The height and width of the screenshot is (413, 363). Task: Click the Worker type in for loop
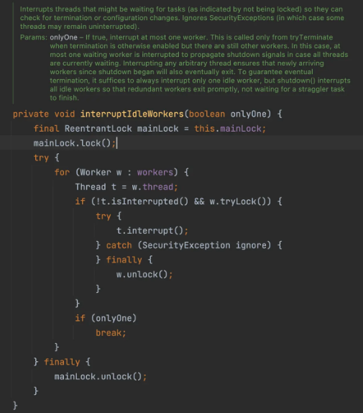tap(95, 172)
